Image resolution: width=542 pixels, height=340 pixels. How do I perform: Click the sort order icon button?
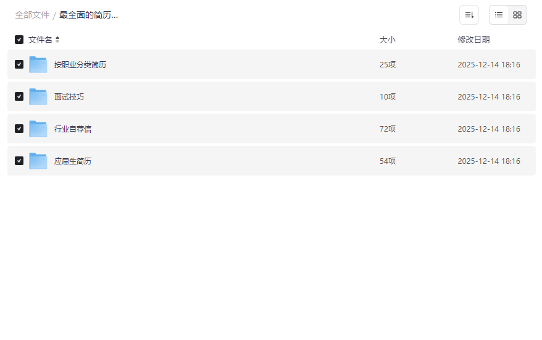(469, 15)
